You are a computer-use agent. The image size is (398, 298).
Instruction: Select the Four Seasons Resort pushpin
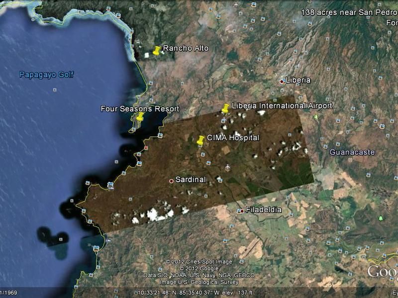[140, 117]
